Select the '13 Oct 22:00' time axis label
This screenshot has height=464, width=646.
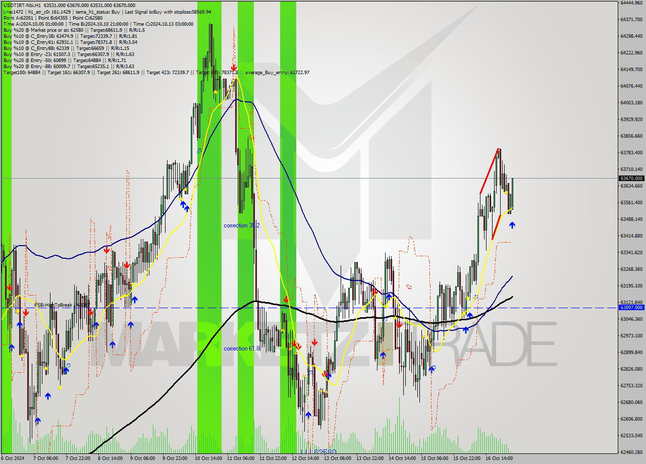click(x=370, y=458)
